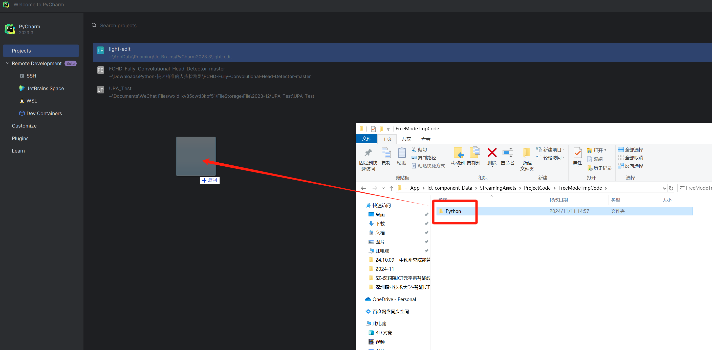Screen dimensions: 712x350
Task: Click the Cut (剪切) scissors icon
Action: coord(414,149)
